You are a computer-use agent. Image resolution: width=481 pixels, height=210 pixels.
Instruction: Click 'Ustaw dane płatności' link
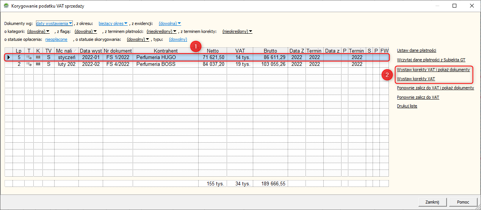coord(417,50)
